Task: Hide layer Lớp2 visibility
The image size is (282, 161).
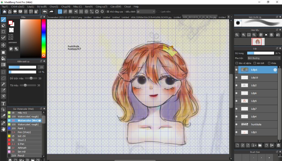Action: tap(236, 85)
